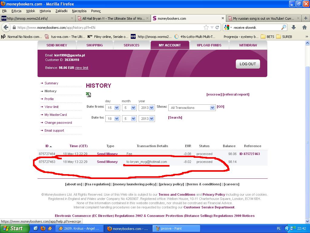310x233 pixels.
Task: Click the [GO] link
Action: 220,106
